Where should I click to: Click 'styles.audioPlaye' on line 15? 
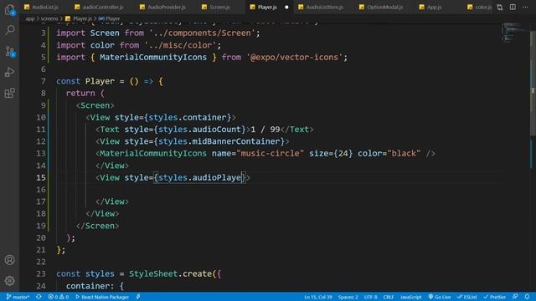click(x=199, y=178)
